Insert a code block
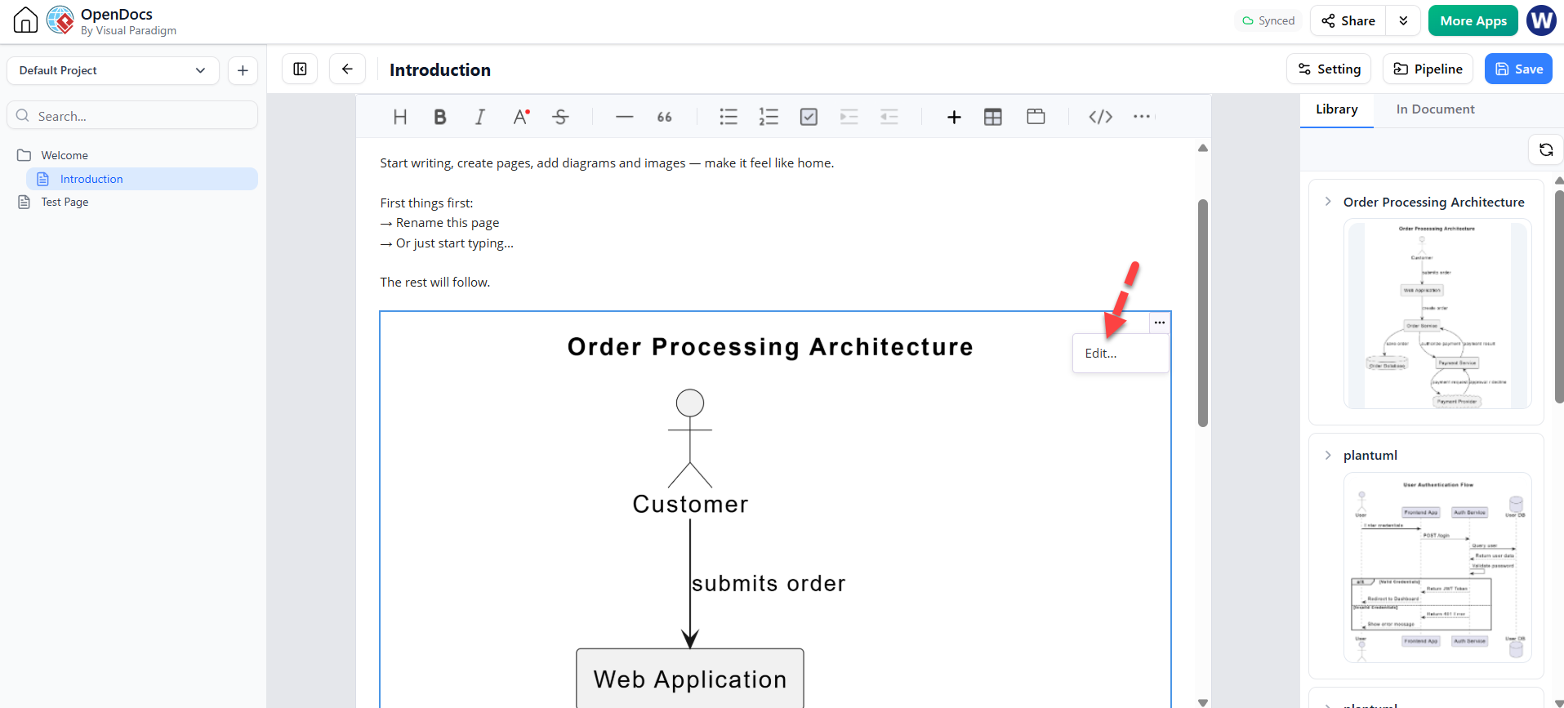This screenshot has height=708, width=1564. 1100,117
